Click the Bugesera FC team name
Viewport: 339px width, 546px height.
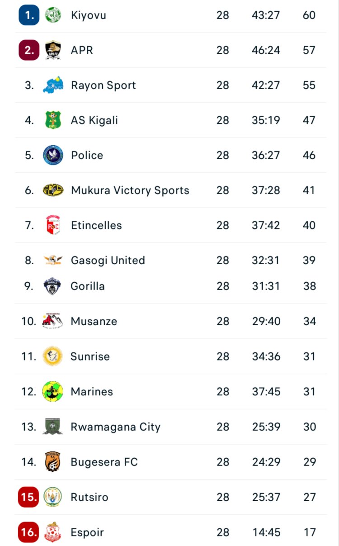tap(104, 462)
